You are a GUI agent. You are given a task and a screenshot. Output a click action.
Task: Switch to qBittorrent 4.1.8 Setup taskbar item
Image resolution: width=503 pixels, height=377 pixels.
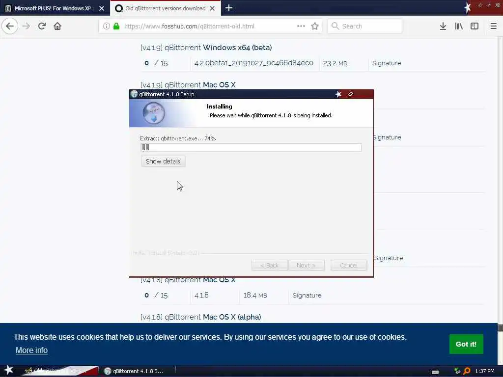[x=137, y=371]
